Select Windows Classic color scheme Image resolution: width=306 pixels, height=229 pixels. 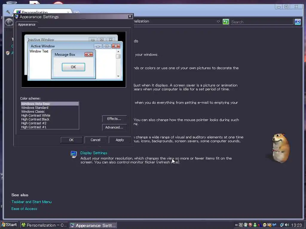click(50, 112)
